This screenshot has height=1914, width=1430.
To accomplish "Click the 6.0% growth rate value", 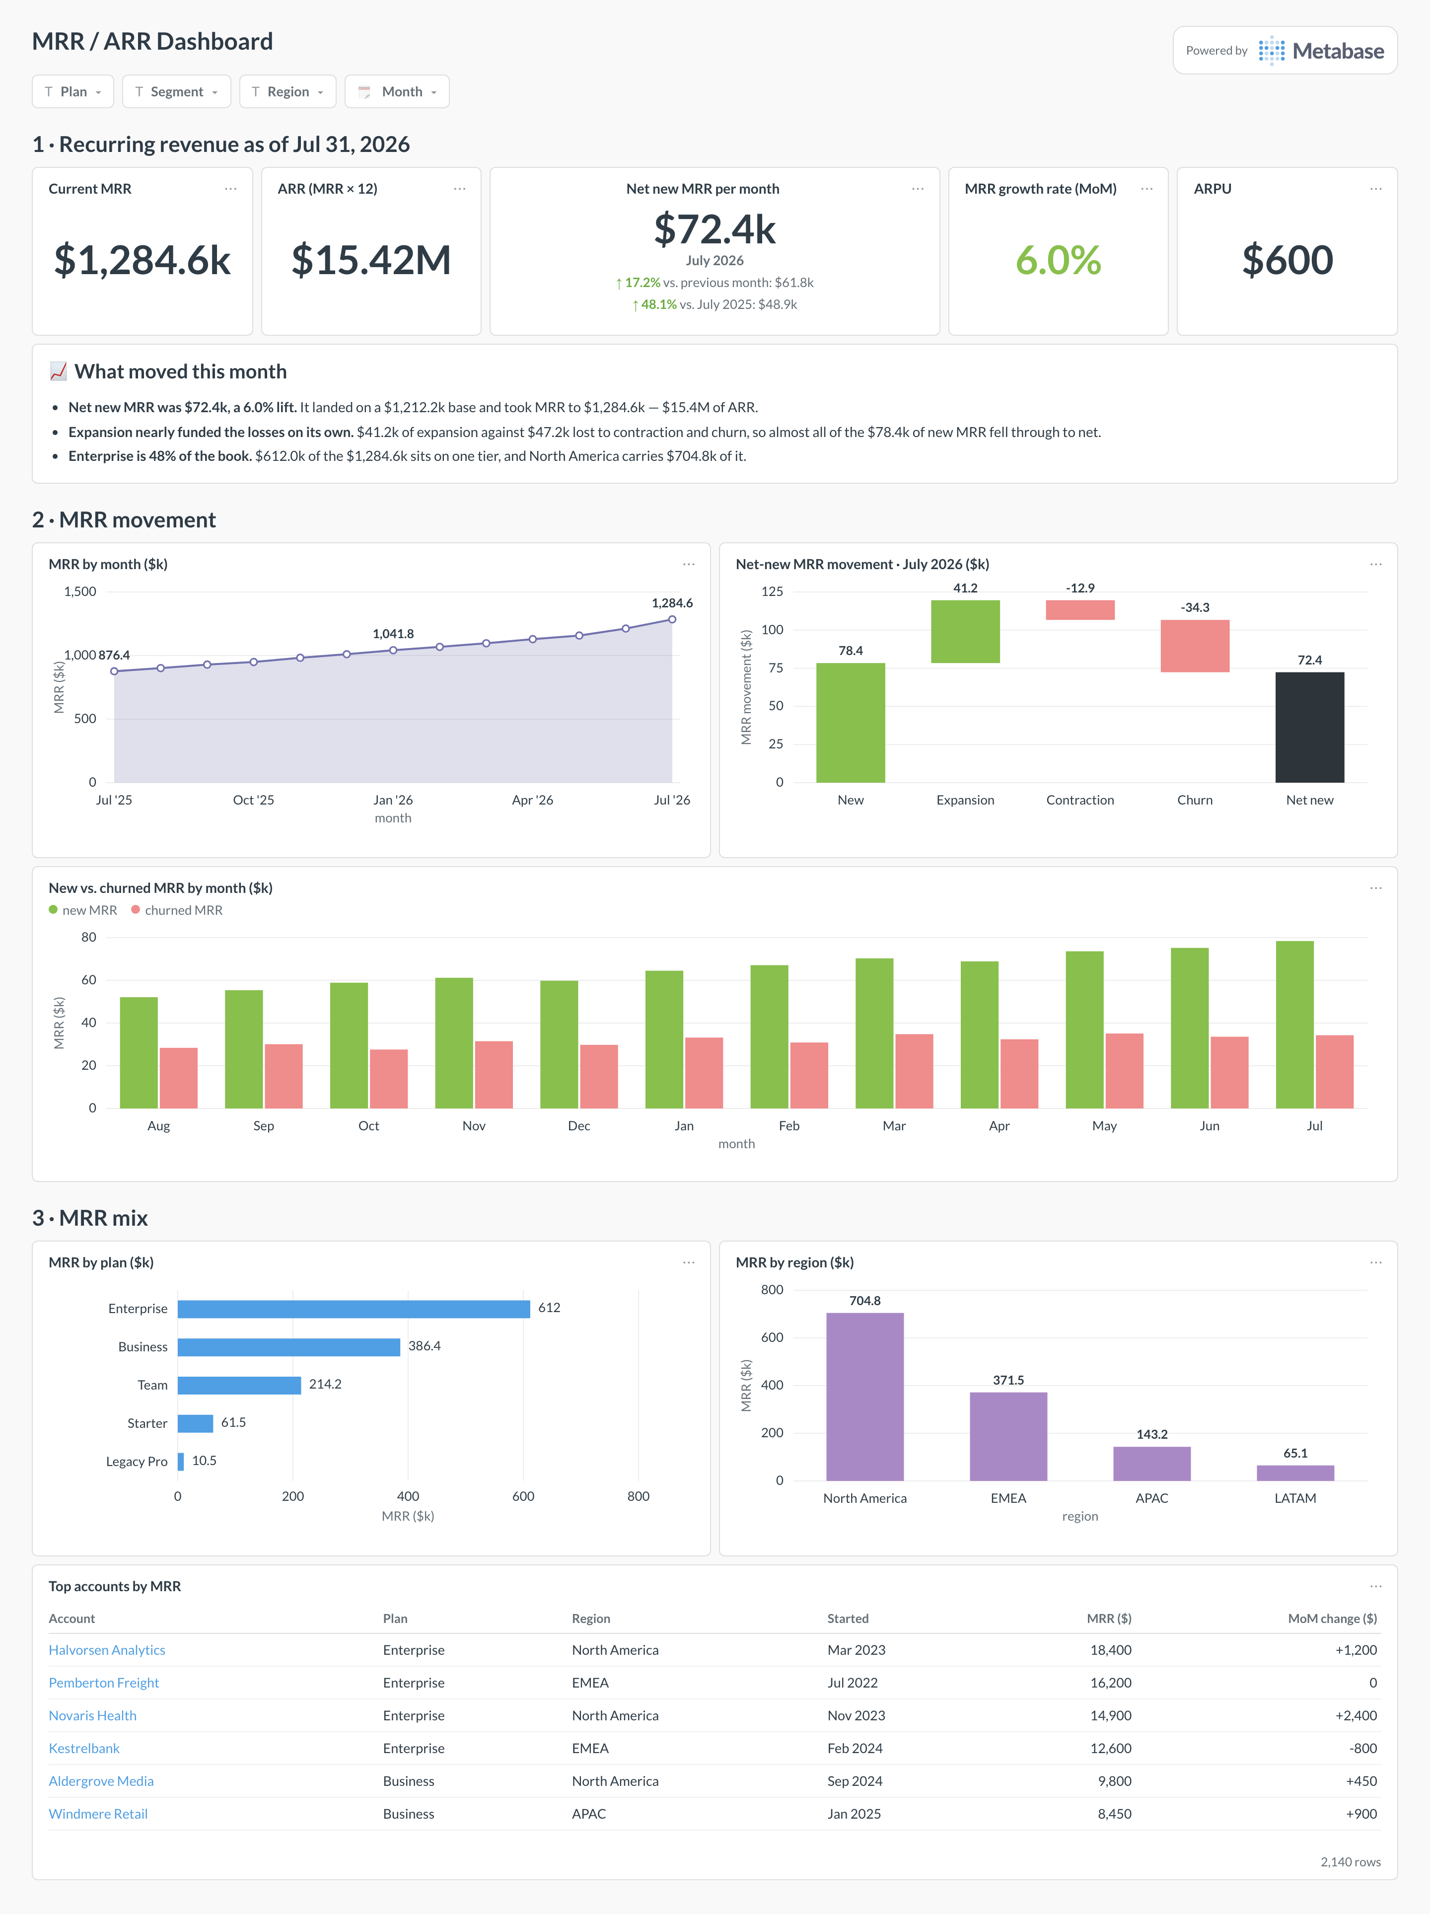I will pyautogui.click(x=1058, y=260).
